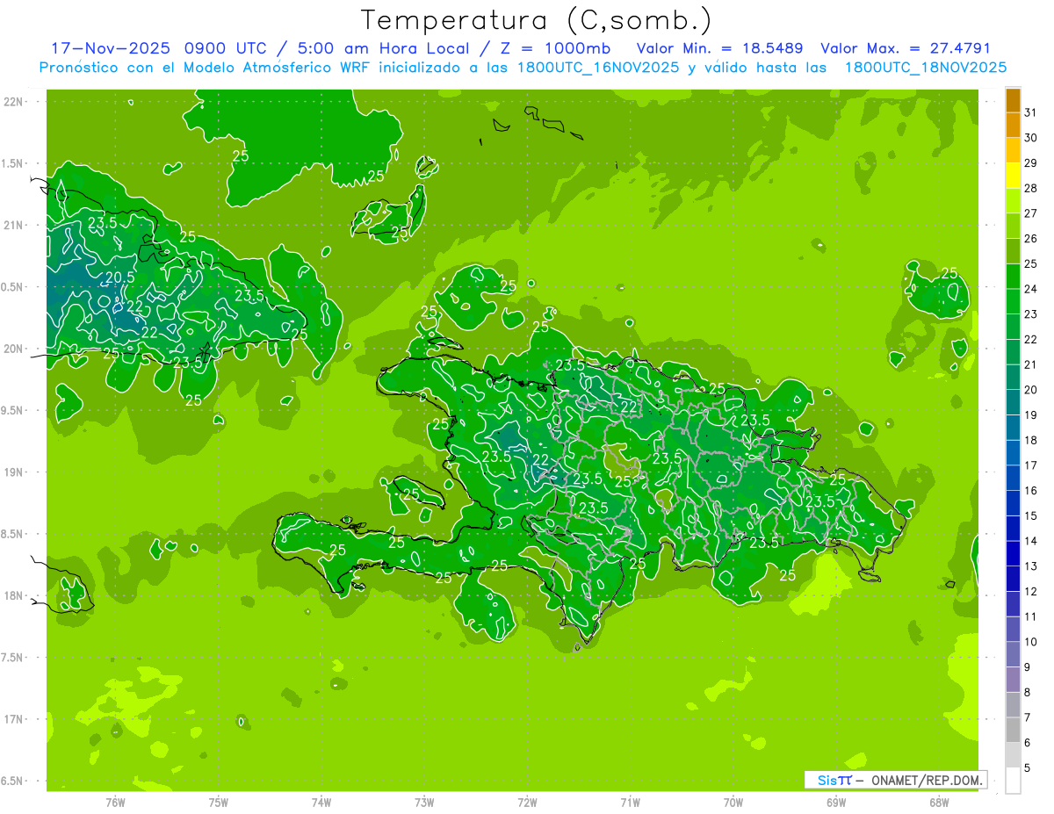The width and height of the screenshot is (1054, 814).
Task: Click the colorbar label '13'
Action: coord(1031,566)
